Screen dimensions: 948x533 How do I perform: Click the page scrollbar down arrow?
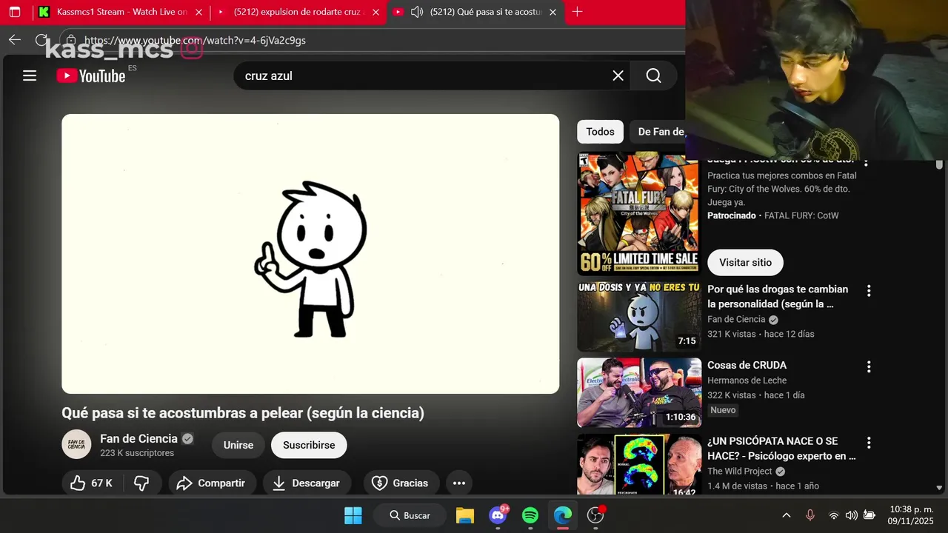click(939, 488)
